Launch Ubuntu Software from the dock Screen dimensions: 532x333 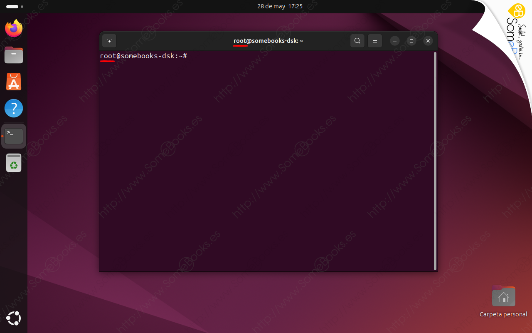tap(13, 82)
